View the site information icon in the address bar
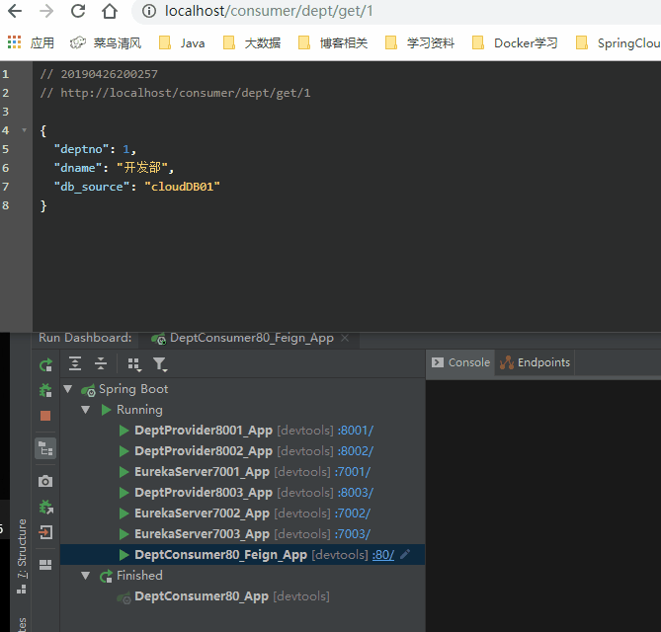Screen dimensions: 661x632 coord(148,11)
